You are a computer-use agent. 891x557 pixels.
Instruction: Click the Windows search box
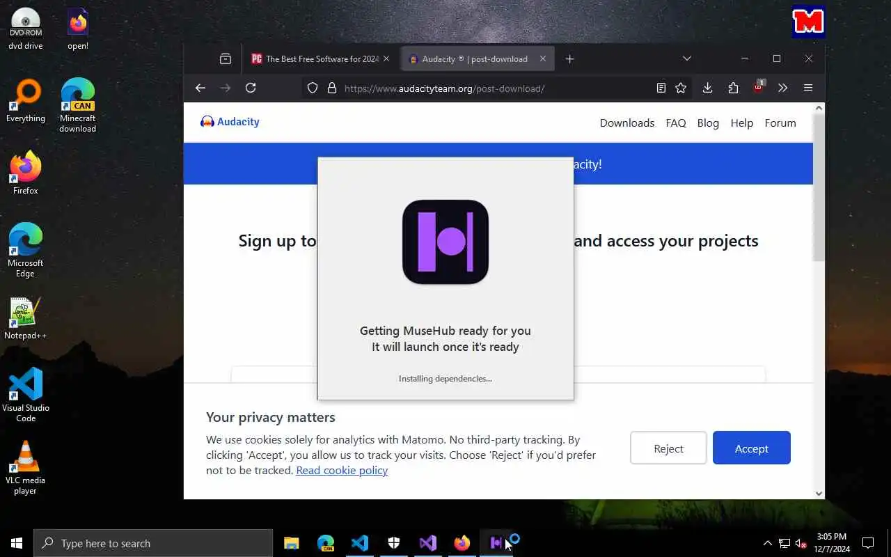pyautogui.click(x=153, y=543)
